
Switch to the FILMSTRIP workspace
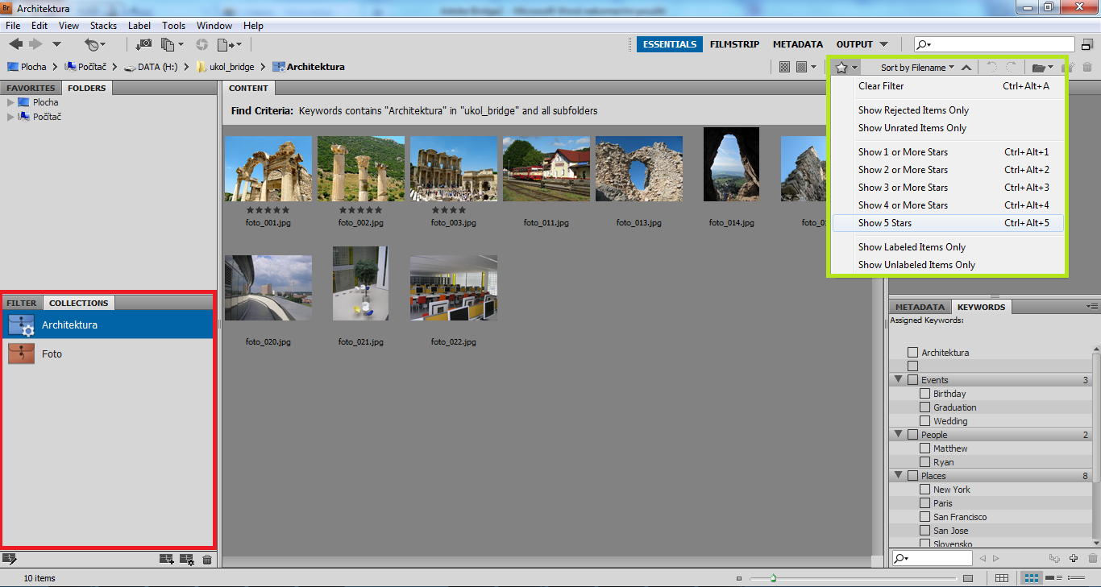(734, 44)
